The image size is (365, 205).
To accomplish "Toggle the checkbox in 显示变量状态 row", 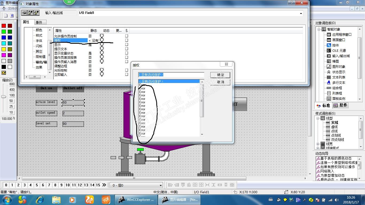I will pos(127,53).
